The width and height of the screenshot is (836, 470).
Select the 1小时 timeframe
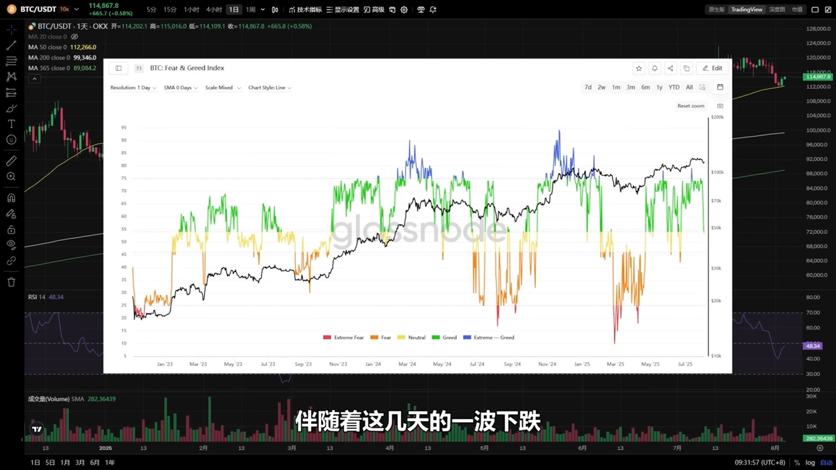click(x=191, y=10)
